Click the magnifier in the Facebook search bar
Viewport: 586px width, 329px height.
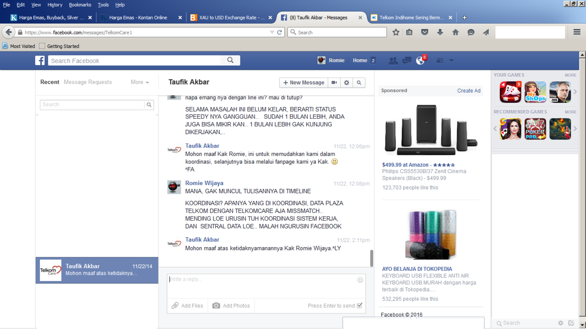tap(230, 60)
